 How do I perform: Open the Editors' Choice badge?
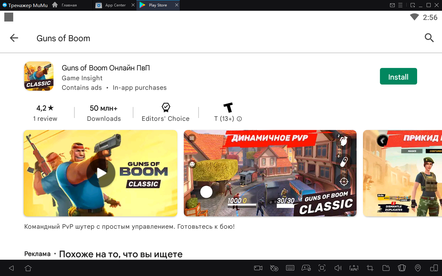click(x=166, y=112)
